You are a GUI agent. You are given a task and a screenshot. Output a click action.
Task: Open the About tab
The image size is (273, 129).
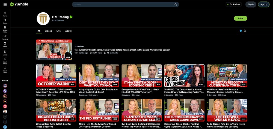click(68, 31)
